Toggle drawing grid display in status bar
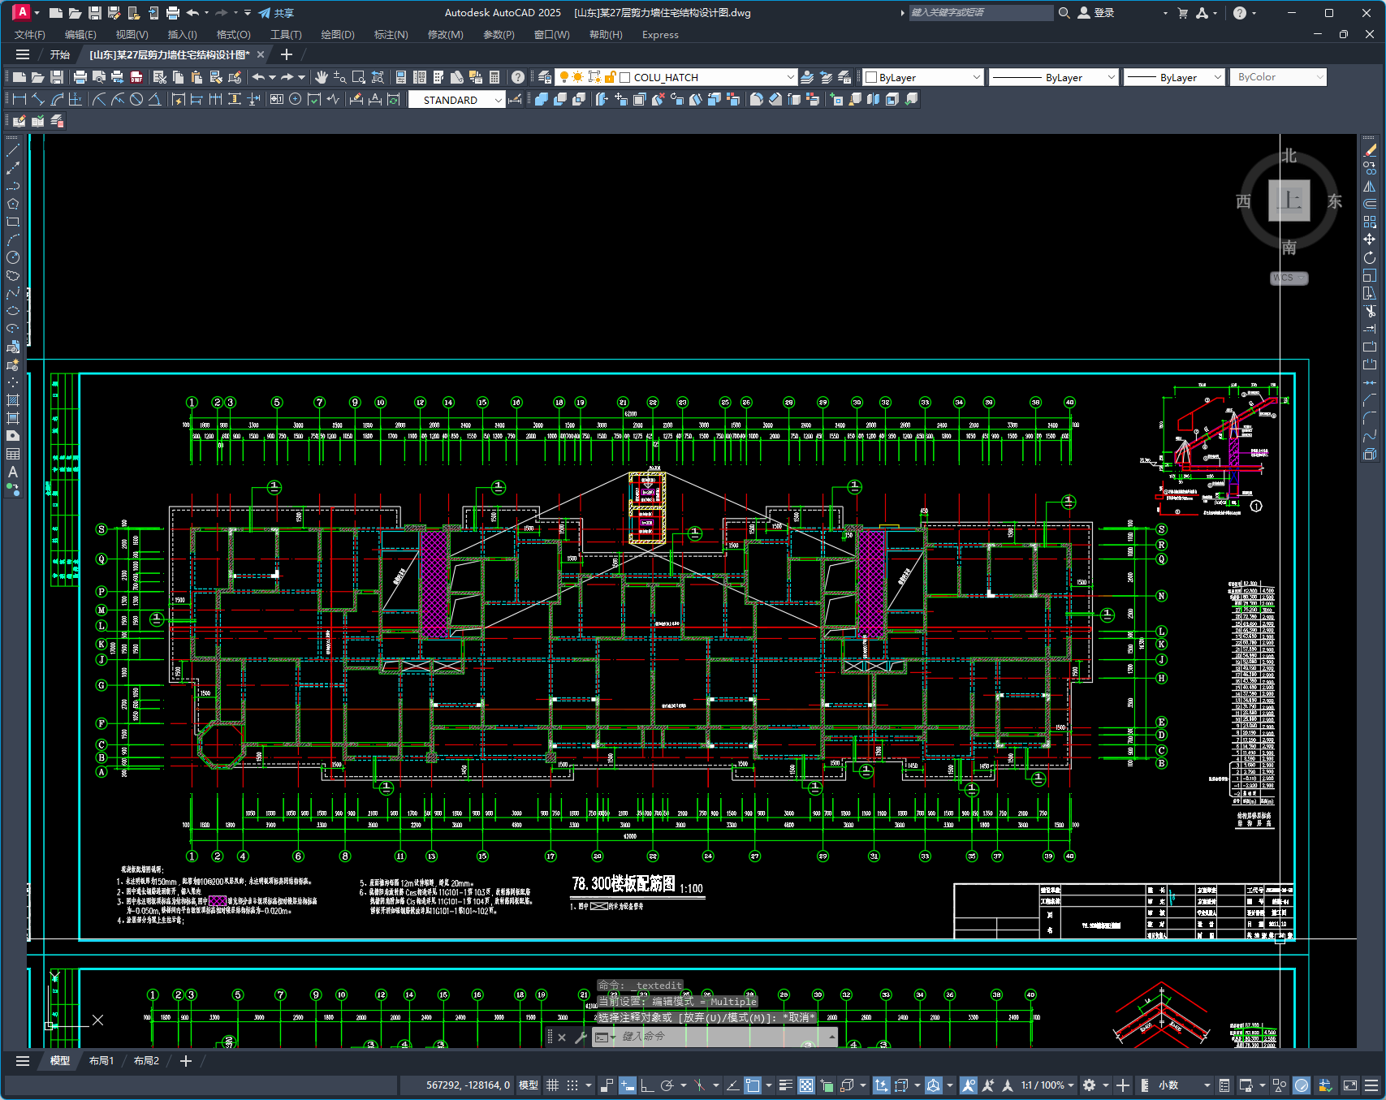 pos(552,1085)
